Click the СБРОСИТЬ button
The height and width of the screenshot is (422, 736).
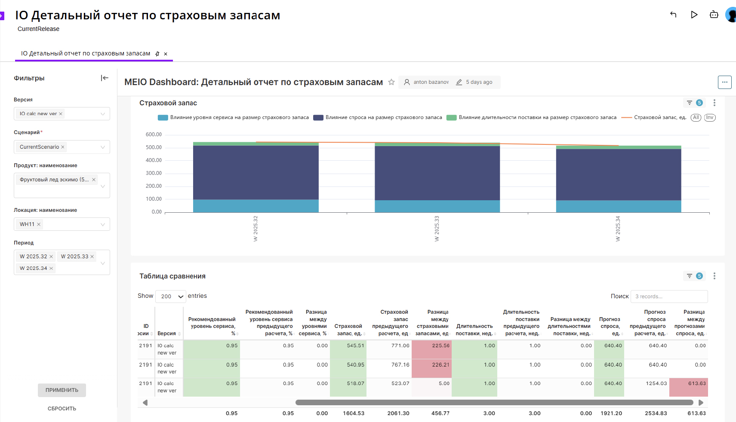pyautogui.click(x=62, y=409)
